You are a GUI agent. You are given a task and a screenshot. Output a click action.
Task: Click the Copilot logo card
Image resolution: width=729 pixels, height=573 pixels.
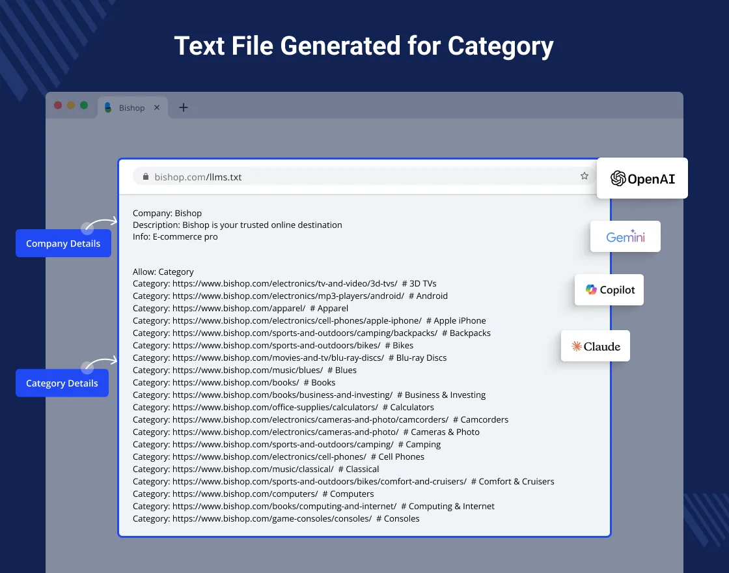(x=609, y=290)
